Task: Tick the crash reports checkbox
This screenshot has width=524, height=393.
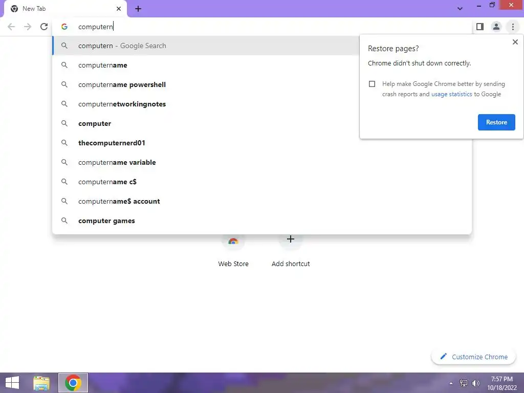Action: pos(372,84)
